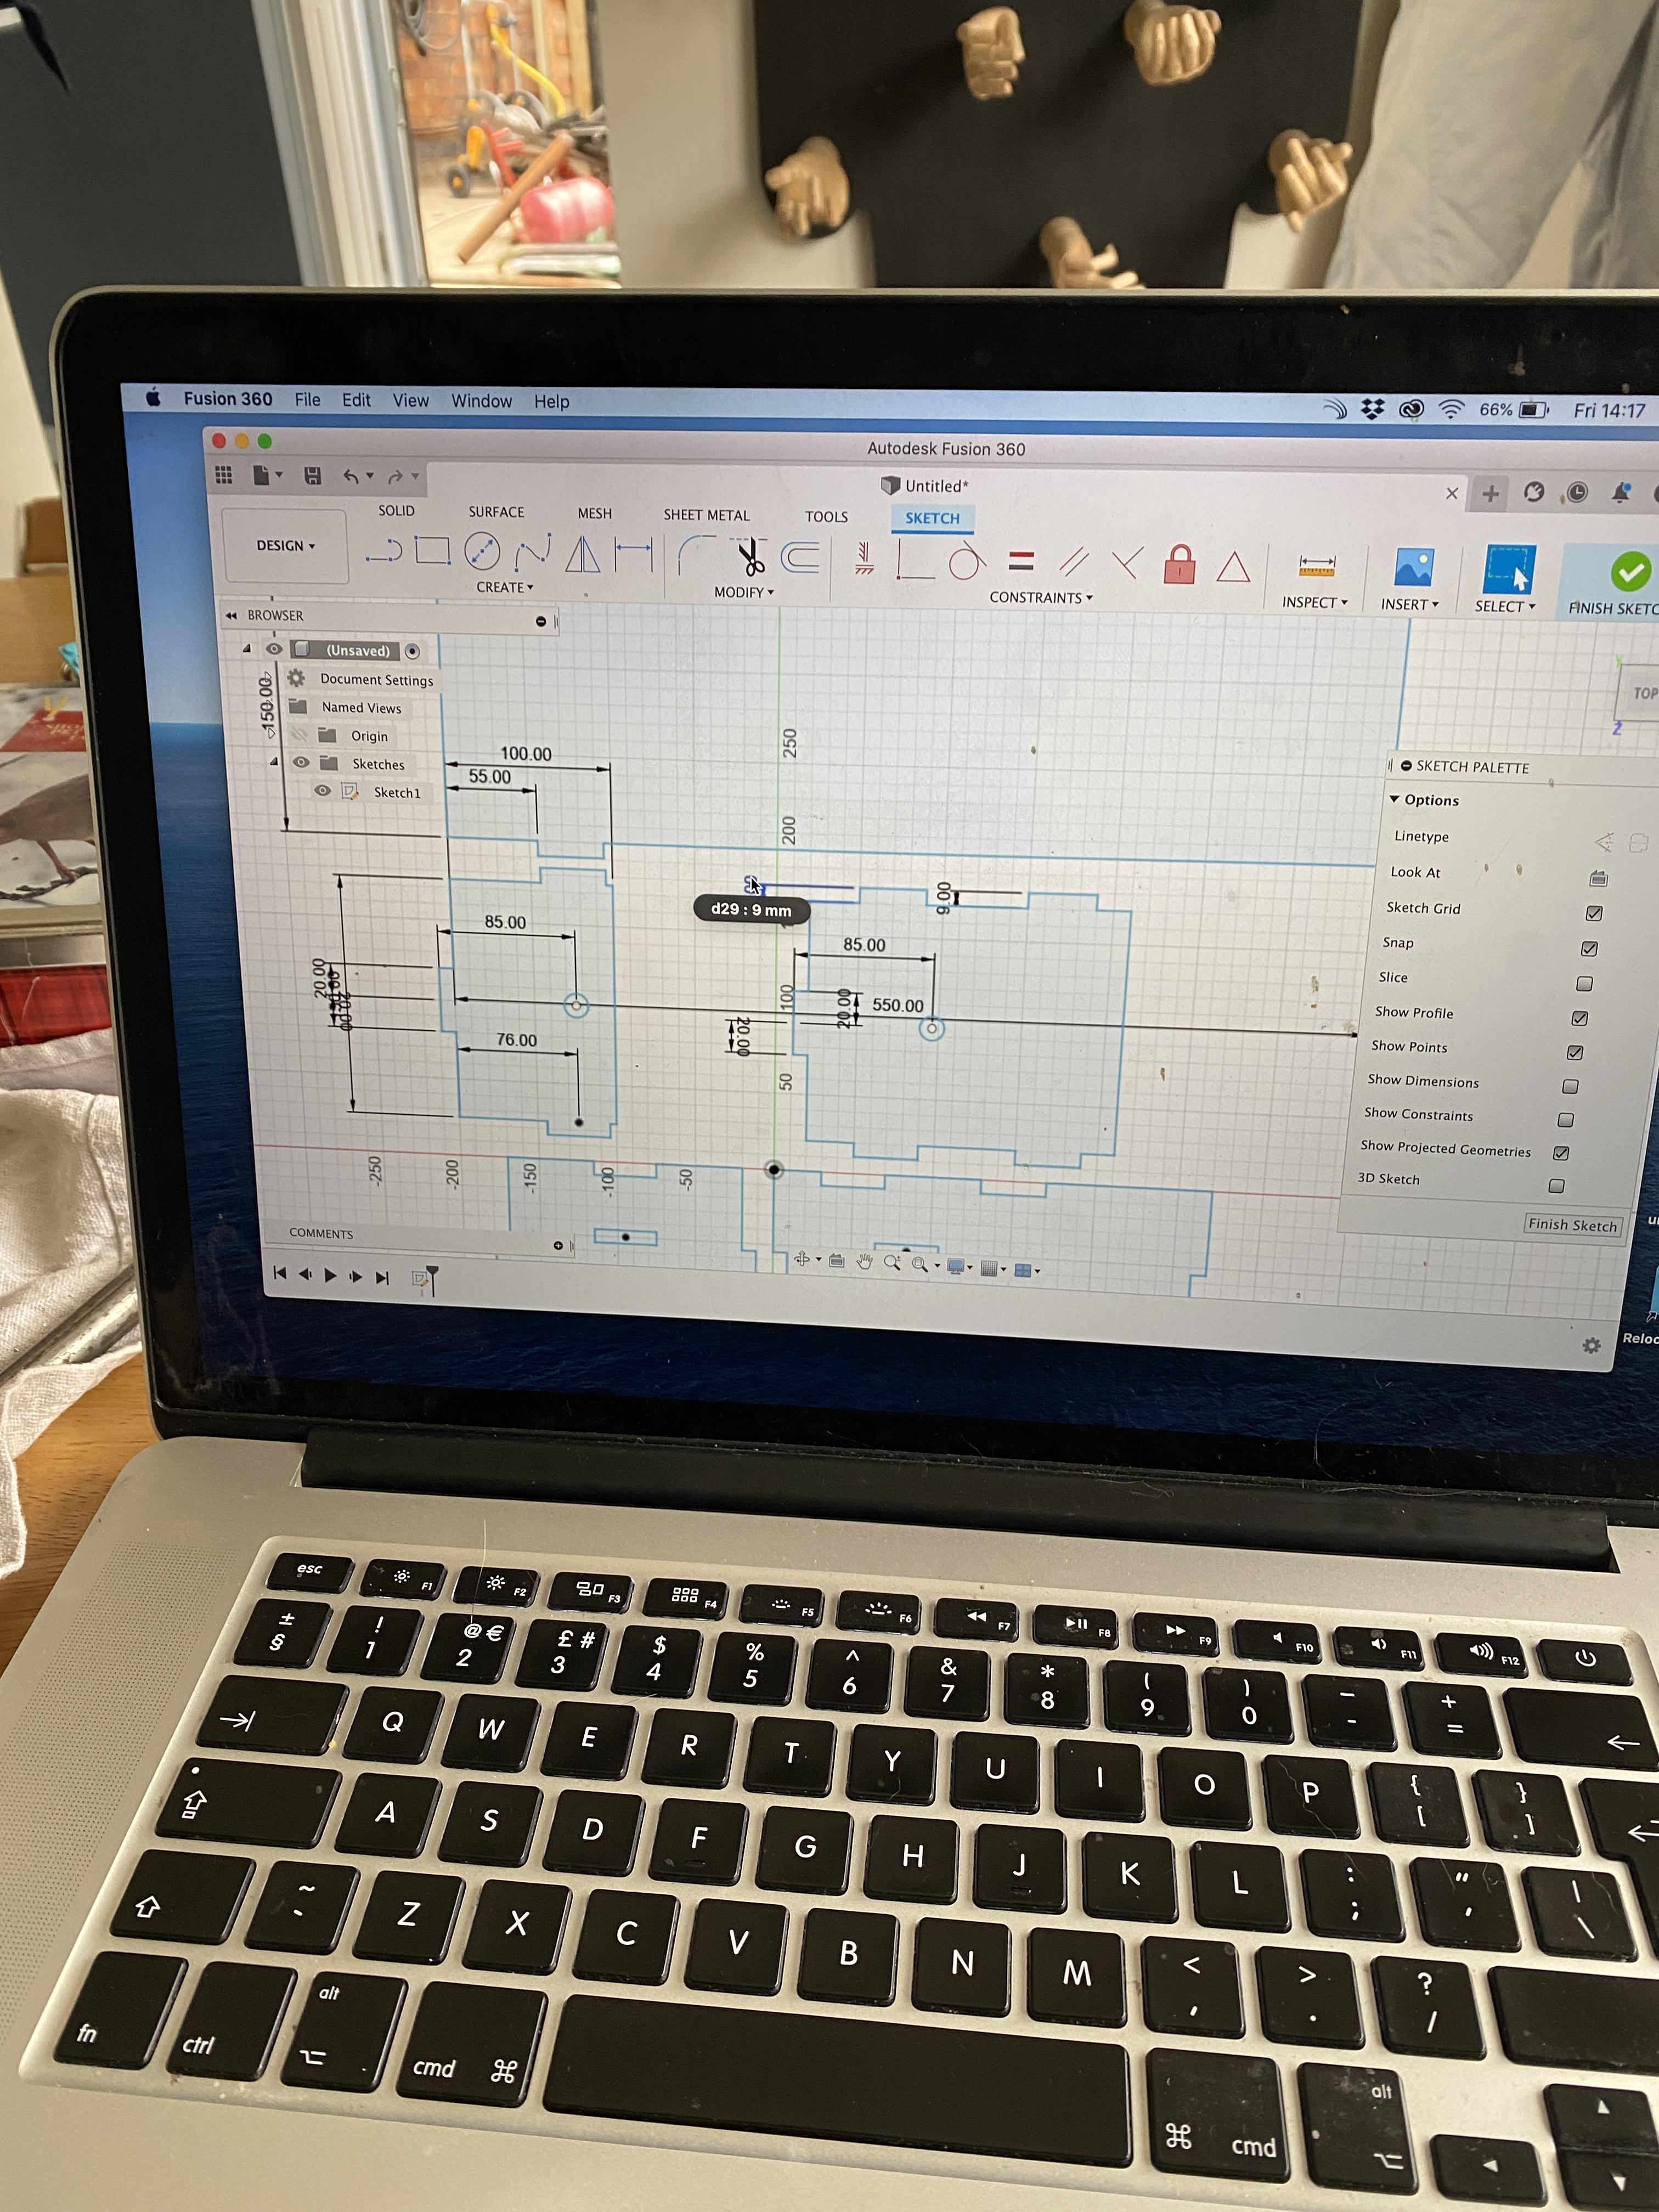Apply the Fix/Unfix lock constraint
The image size is (1659, 2212).
tap(1180, 564)
